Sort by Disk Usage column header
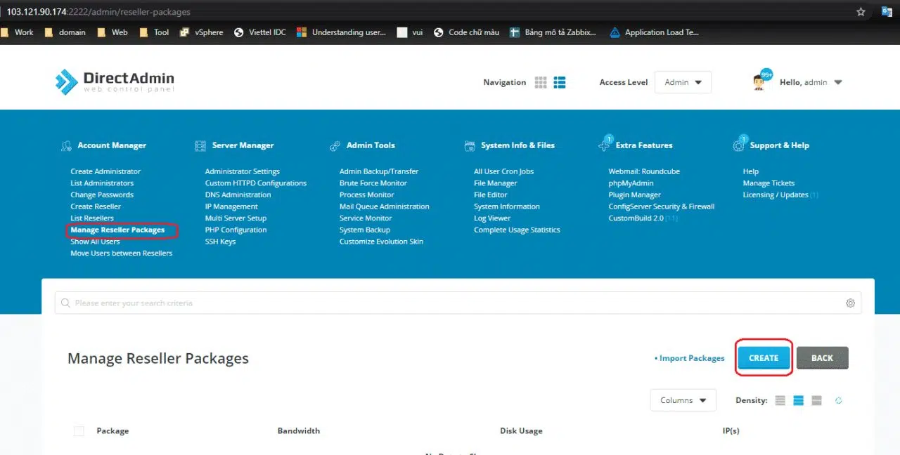This screenshot has height=455, width=900. pos(521,431)
